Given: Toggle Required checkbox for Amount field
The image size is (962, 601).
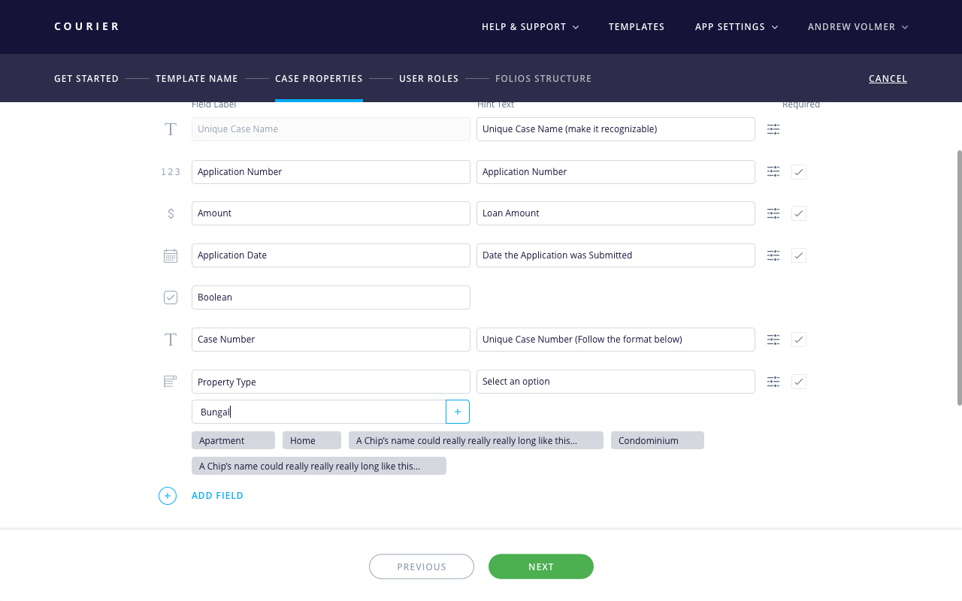Looking at the screenshot, I should pyautogui.click(x=799, y=213).
